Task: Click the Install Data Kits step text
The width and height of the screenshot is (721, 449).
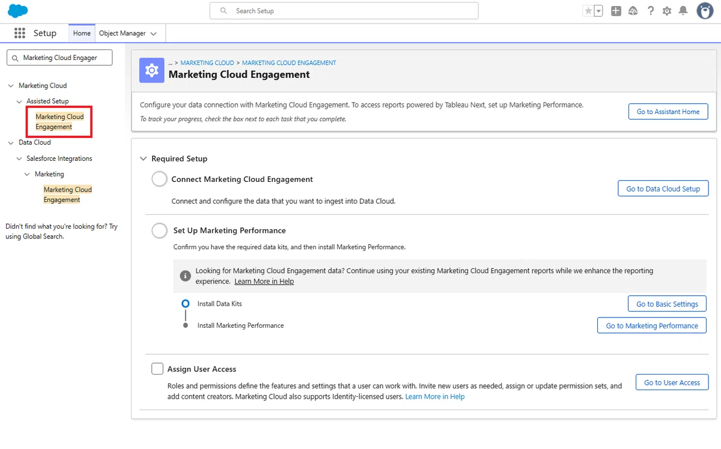Action: point(219,304)
